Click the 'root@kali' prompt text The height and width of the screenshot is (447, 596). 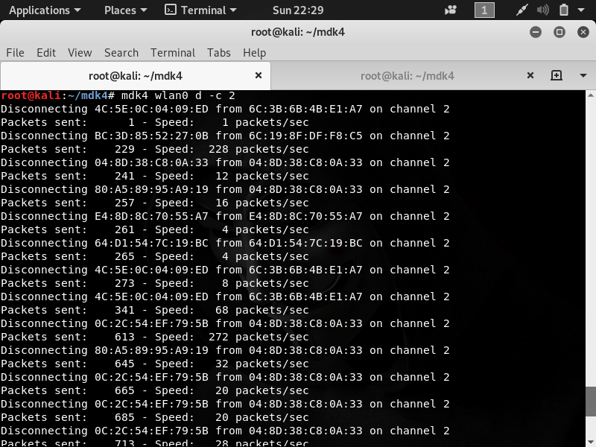coord(31,95)
